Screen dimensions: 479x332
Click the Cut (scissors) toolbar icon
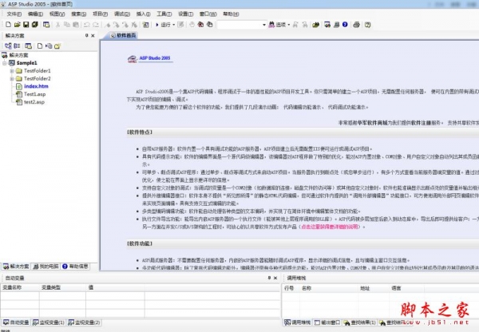[57, 25]
